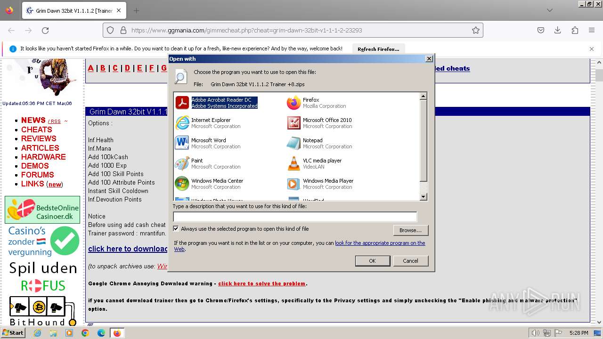Open the Start menu
The width and height of the screenshot is (603, 339).
tap(13, 333)
